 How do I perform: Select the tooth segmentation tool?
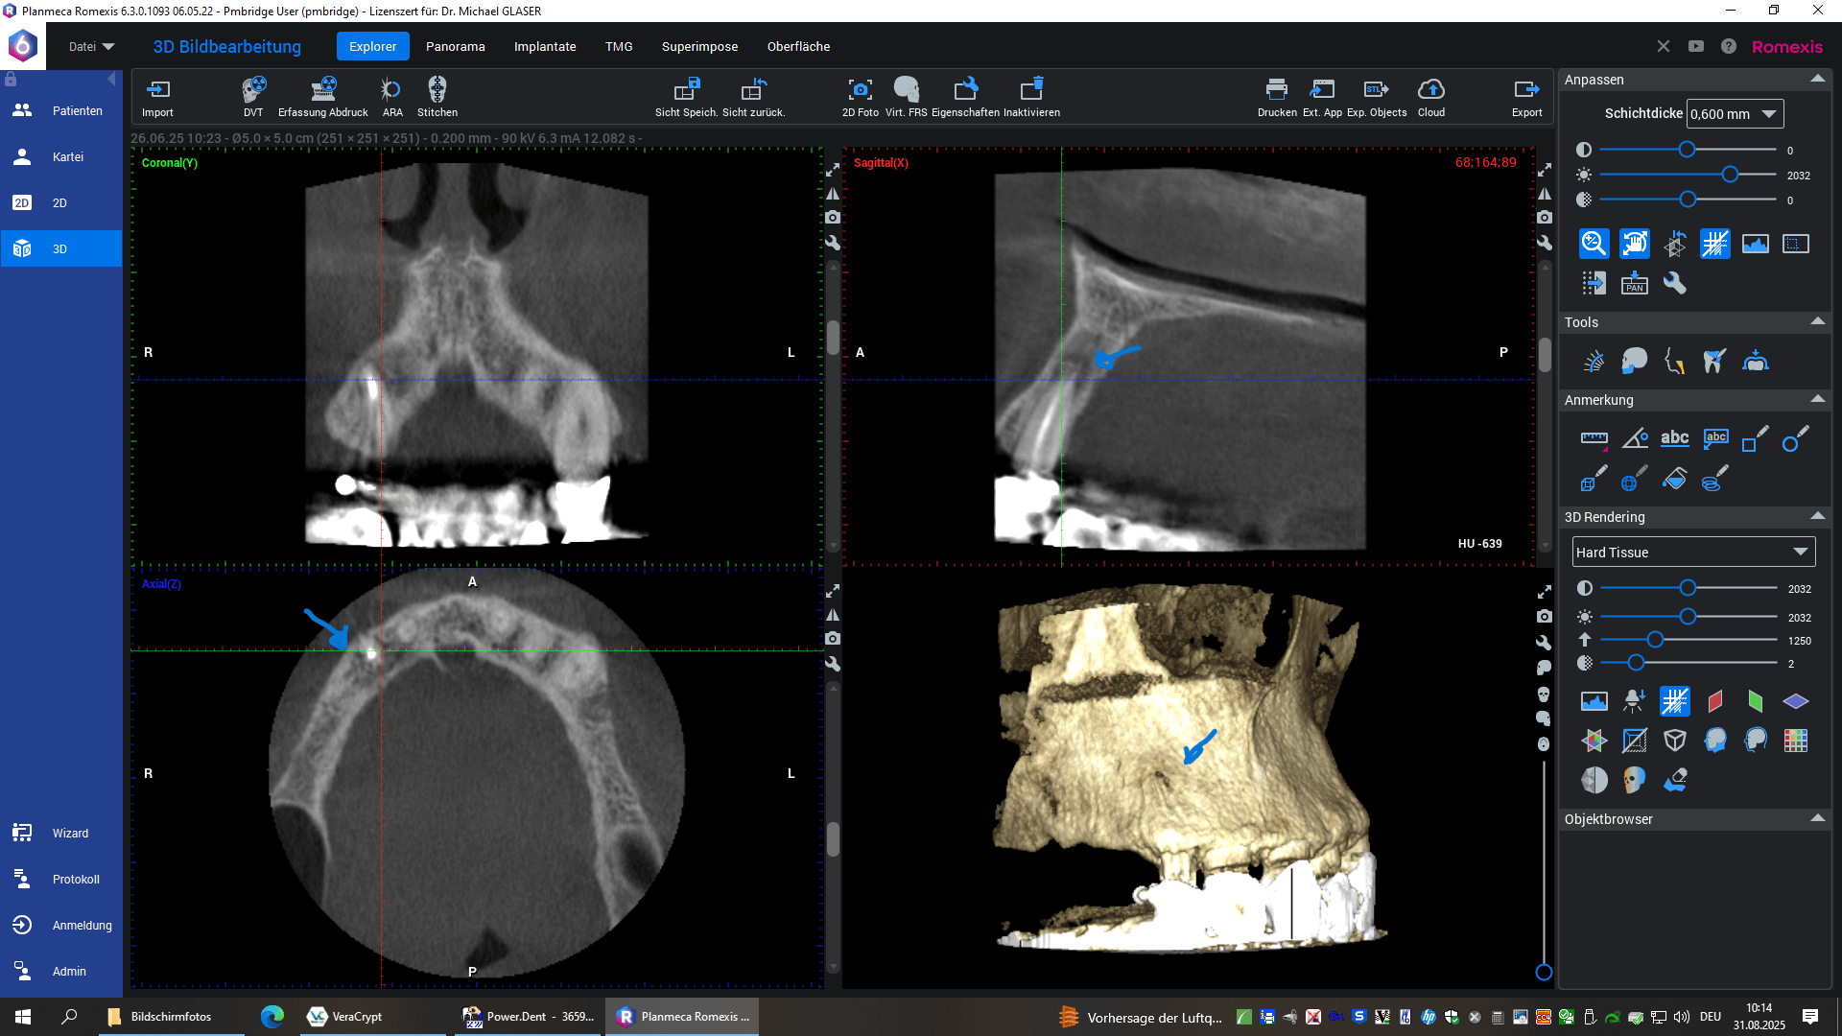click(x=1714, y=362)
